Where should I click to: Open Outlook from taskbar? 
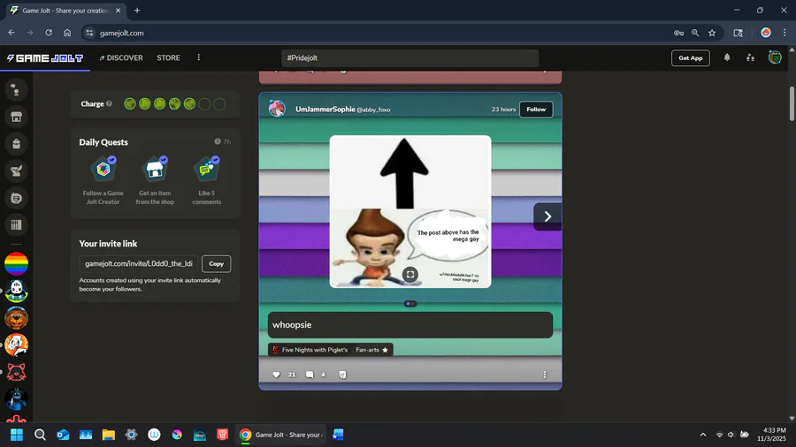63,435
